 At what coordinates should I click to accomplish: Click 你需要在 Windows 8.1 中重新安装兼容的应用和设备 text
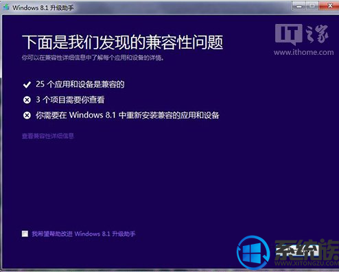(128, 115)
